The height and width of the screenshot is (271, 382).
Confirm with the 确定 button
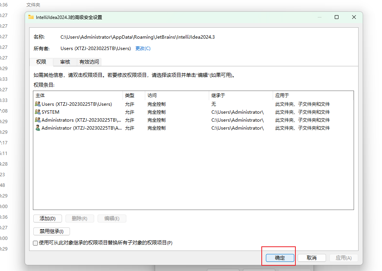pyautogui.click(x=280, y=258)
